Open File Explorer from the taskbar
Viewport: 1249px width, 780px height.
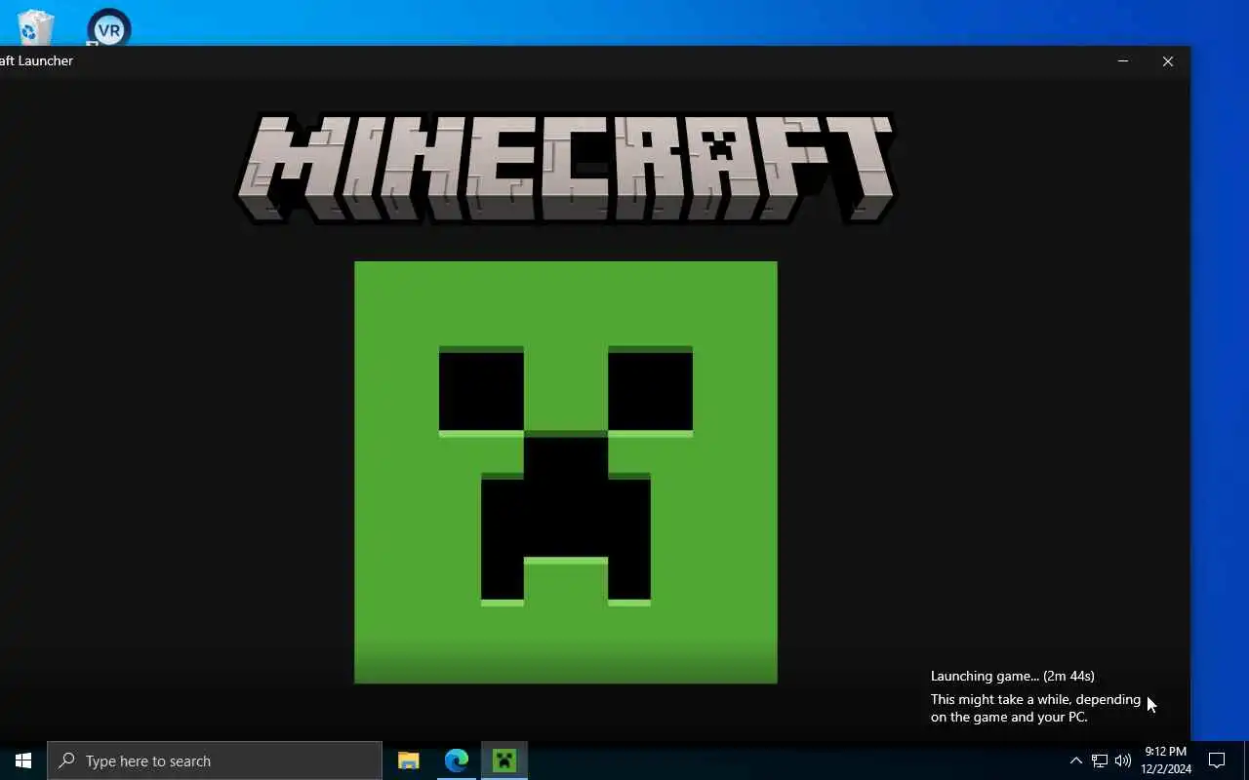coord(409,760)
